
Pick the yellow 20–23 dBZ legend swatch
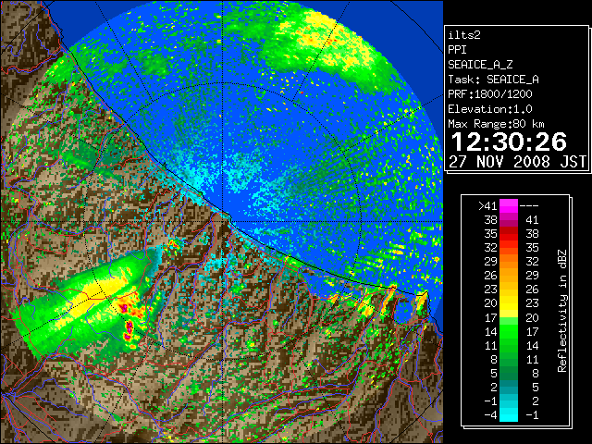point(509,303)
